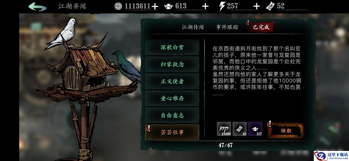Viewport: 349px width, 161px height.
Task: Choose the 归家执念 story entry
Action: (172, 65)
